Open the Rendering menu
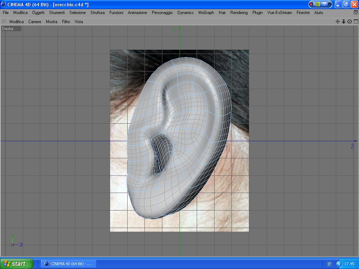The height and width of the screenshot is (269, 359). pyautogui.click(x=239, y=13)
